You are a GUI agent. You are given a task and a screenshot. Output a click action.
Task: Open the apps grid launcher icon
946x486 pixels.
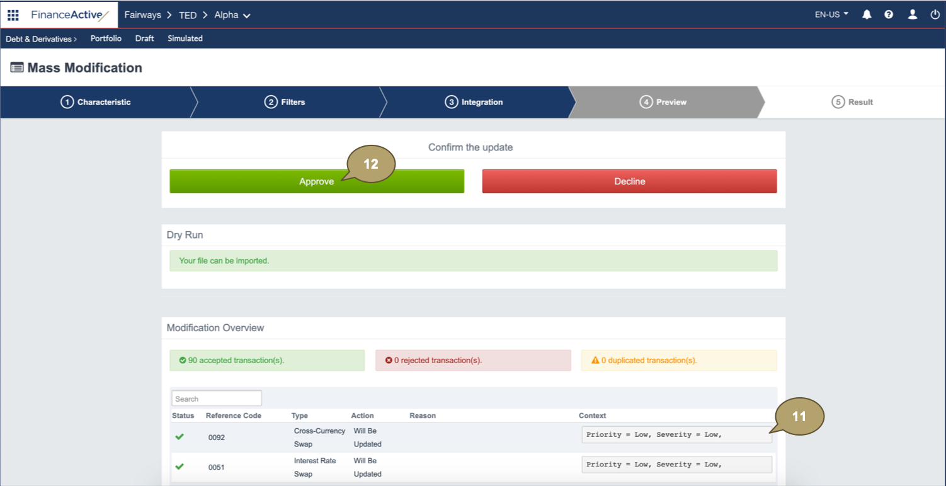click(x=13, y=14)
